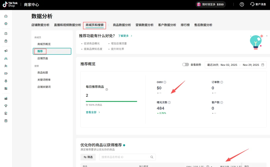Open the megaphone marketing icon in sidebar
This screenshot has height=167, width=270.
(6, 51)
